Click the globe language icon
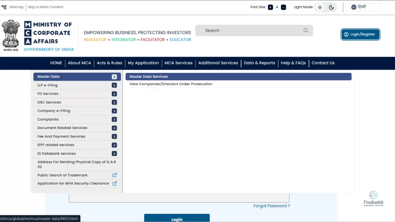The image size is (395, 222). point(354,7)
